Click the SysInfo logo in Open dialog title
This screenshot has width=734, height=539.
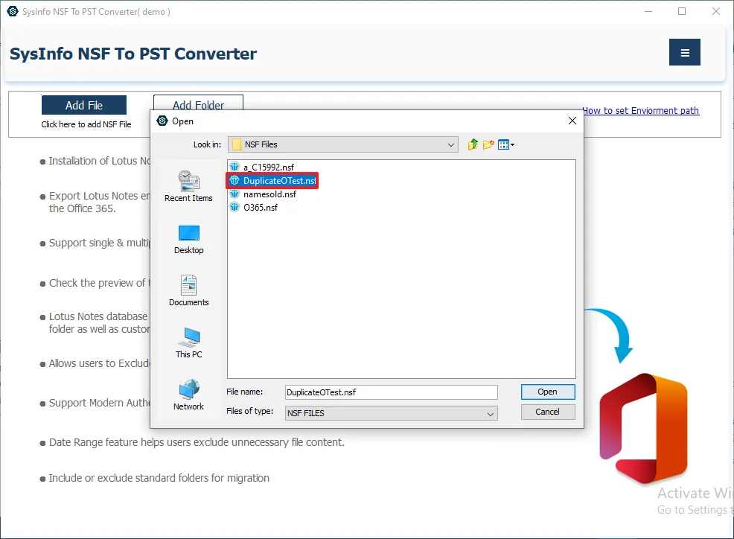point(162,121)
